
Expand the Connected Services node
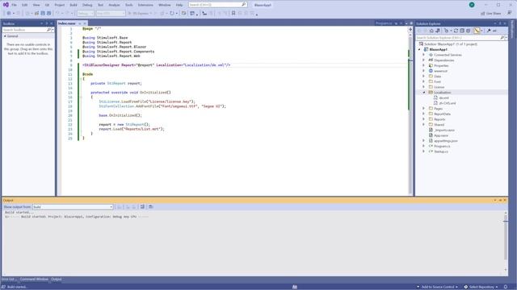pyautogui.click(x=423, y=55)
